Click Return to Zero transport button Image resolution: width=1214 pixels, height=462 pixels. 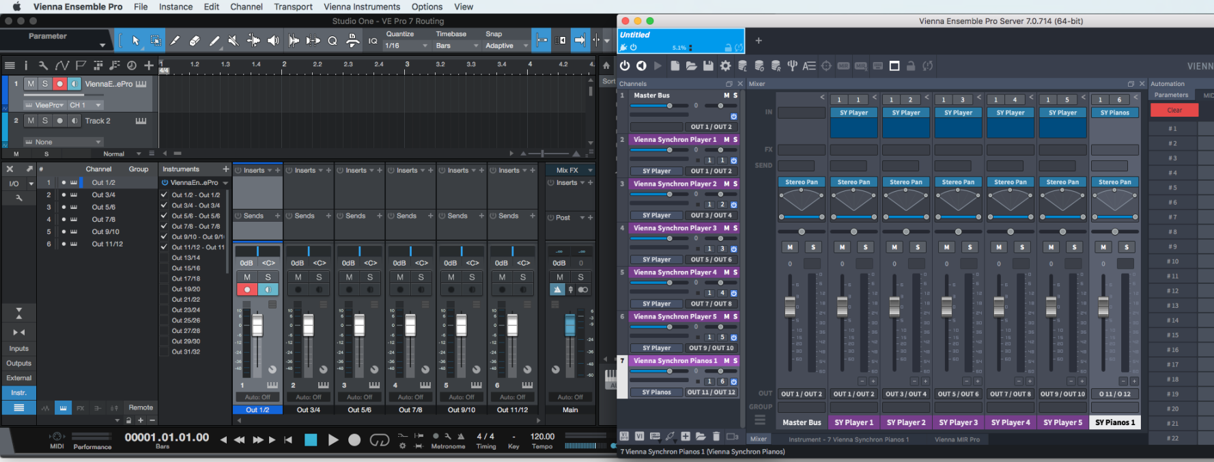tap(288, 440)
